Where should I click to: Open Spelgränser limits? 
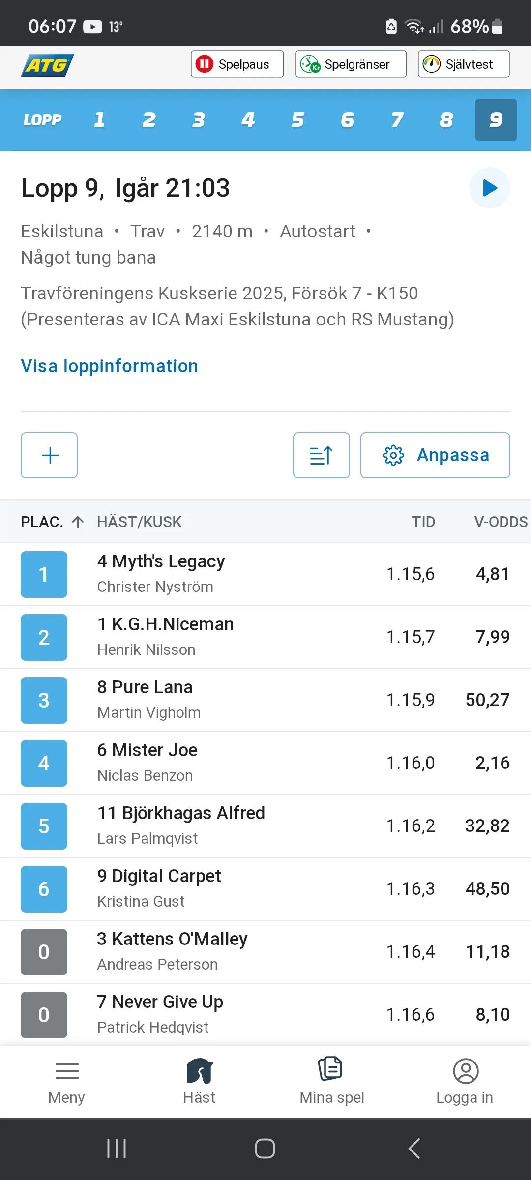pos(351,64)
